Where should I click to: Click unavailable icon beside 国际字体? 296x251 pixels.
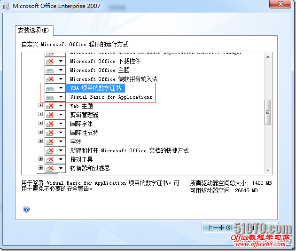tap(50, 124)
